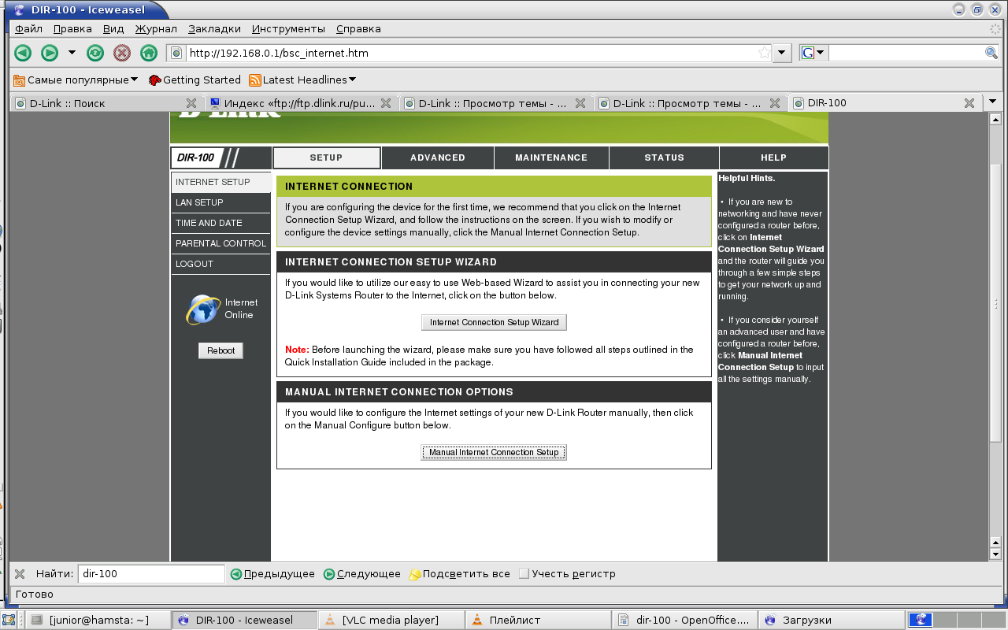
Task: Select the ADVANCED router tab
Action: tap(438, 157)
